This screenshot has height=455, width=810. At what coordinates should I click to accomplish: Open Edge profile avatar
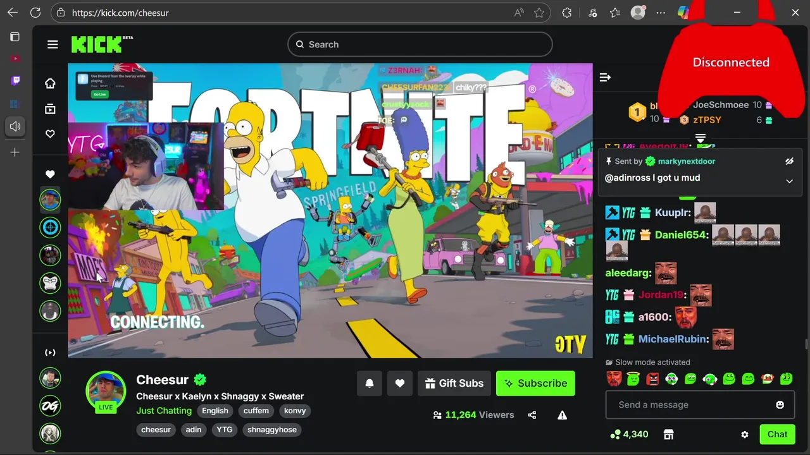[638, 13]
